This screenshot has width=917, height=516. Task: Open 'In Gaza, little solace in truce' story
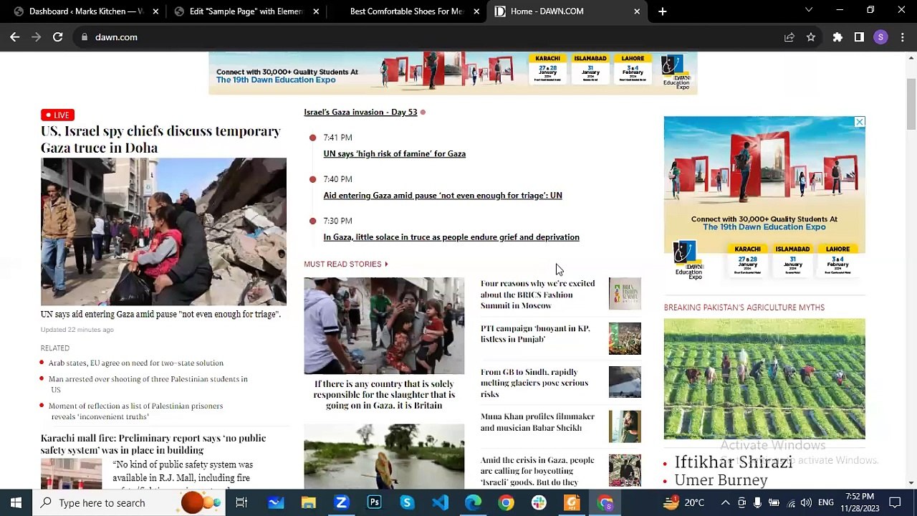(x=451, y=236)
